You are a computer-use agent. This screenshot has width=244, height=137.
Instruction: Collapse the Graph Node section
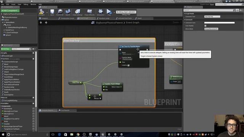coord(185,14)
